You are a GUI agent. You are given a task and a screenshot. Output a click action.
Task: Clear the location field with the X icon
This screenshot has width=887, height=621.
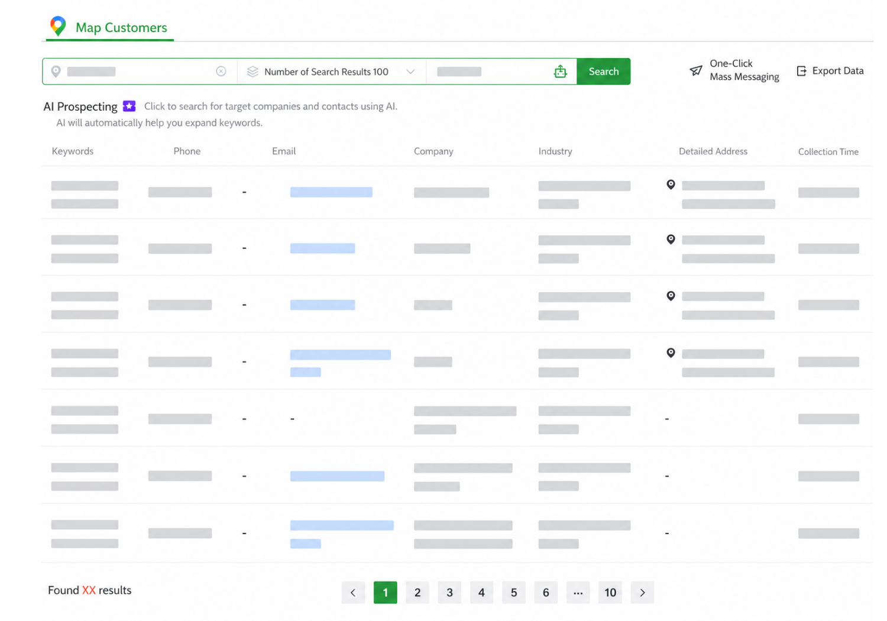[x=221, y=72]
